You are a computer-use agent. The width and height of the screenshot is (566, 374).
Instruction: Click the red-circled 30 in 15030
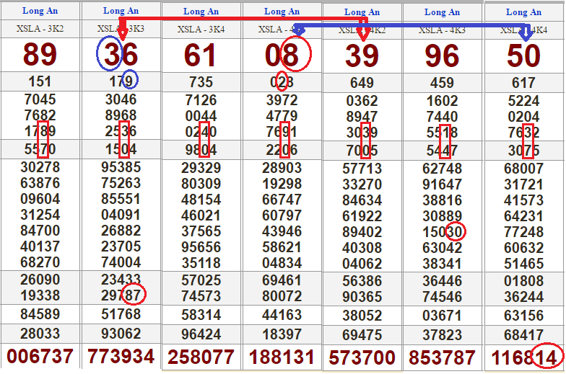(455, 232)
